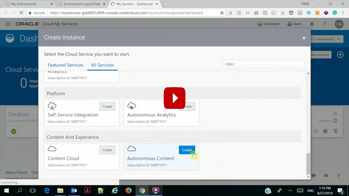
Task: Create a Content Cloud instance
Action: [107, 150]
